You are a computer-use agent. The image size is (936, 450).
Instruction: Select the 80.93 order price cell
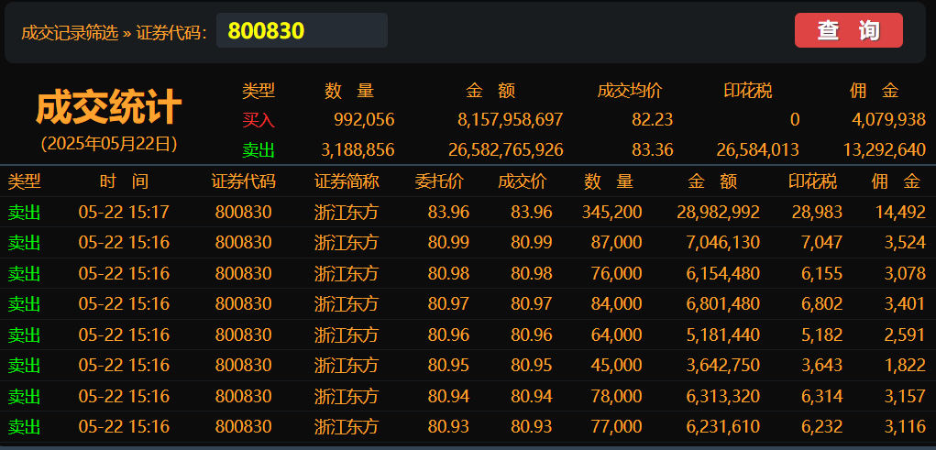[448, 427]
